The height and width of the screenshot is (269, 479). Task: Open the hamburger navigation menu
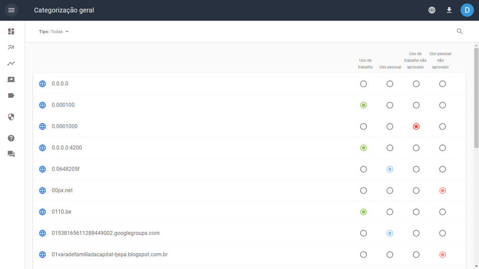11,10
